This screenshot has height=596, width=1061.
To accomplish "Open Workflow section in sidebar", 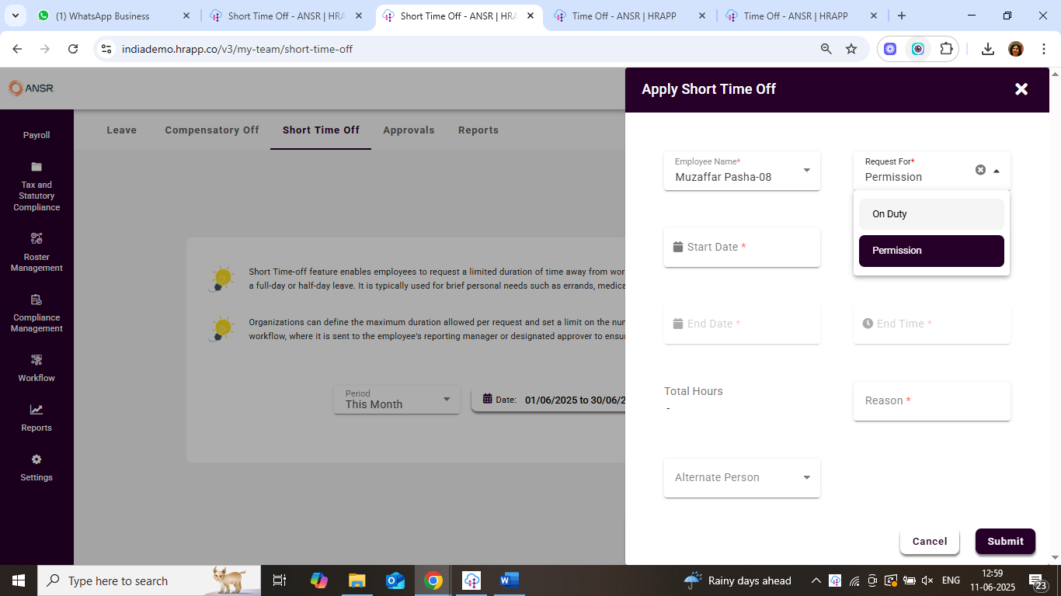I will pos(37,360).
